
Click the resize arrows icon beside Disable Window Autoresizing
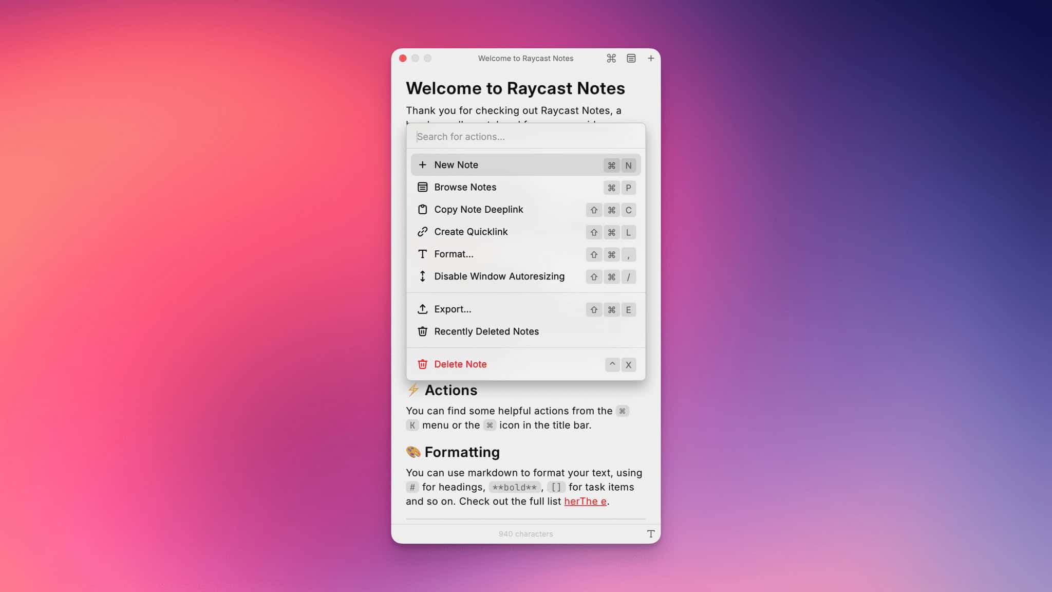(422, 276)
